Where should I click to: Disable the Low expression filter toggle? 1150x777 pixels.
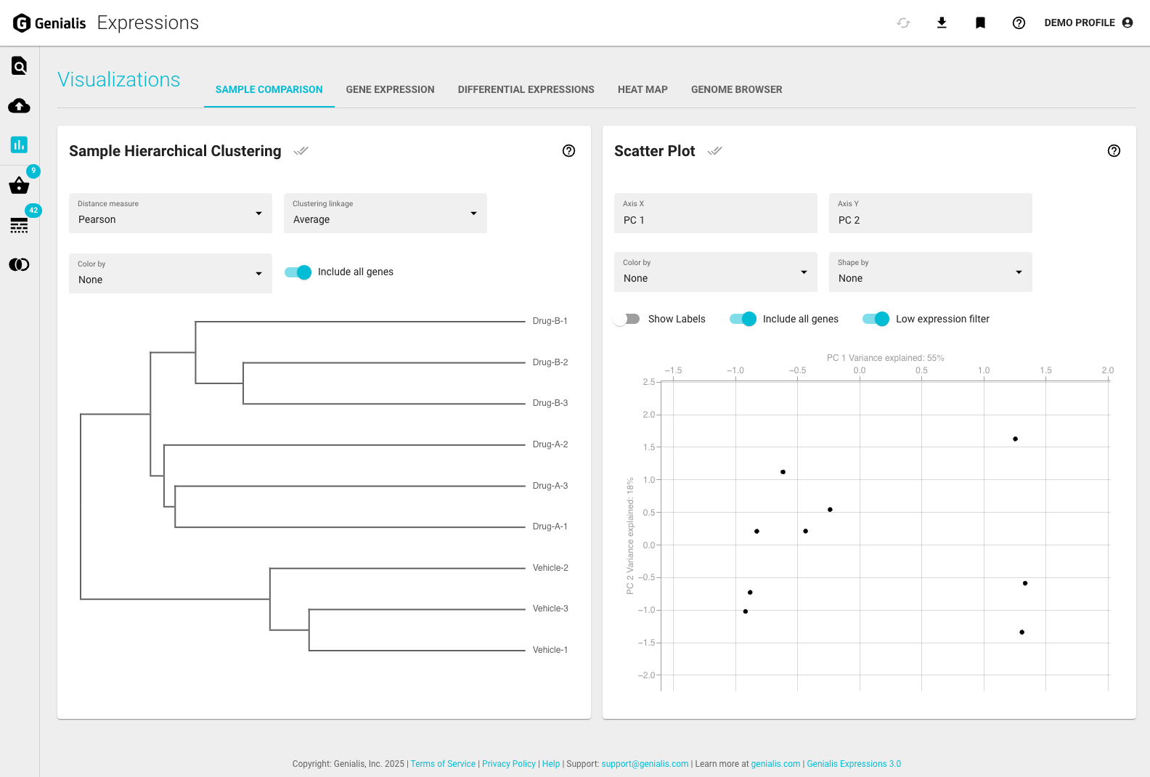[876, 319]
